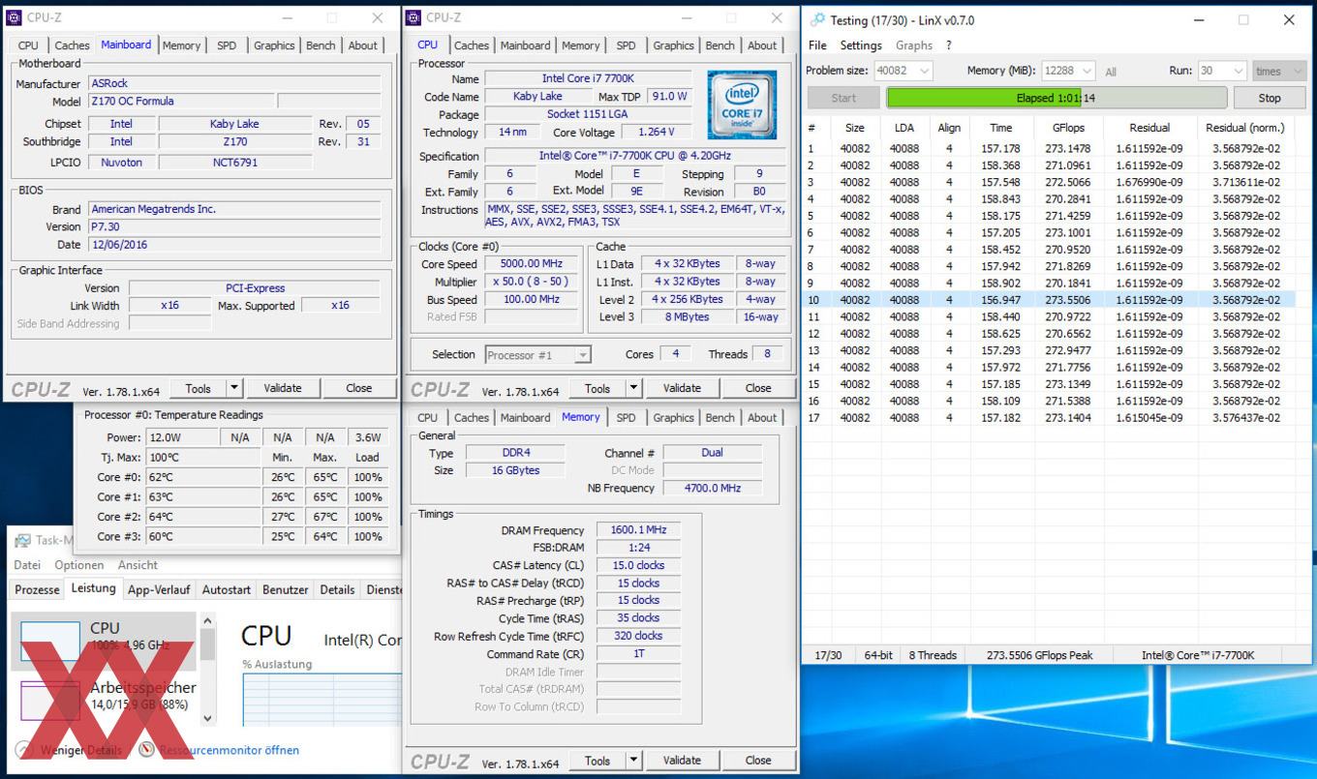Click the Task Manager sidebar scrollbar up arrow
This screenshot has width=1317, height=779.
tap(207, 621)
